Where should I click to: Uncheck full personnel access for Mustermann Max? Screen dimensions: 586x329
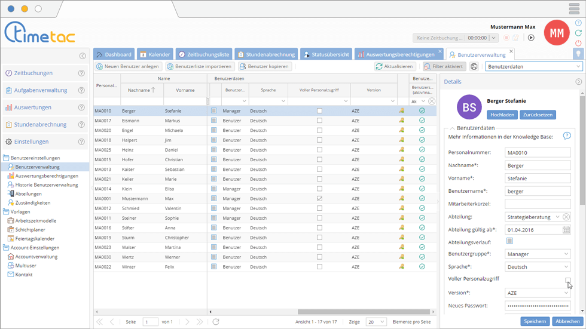pyautogui.click(x=319, y=199)
